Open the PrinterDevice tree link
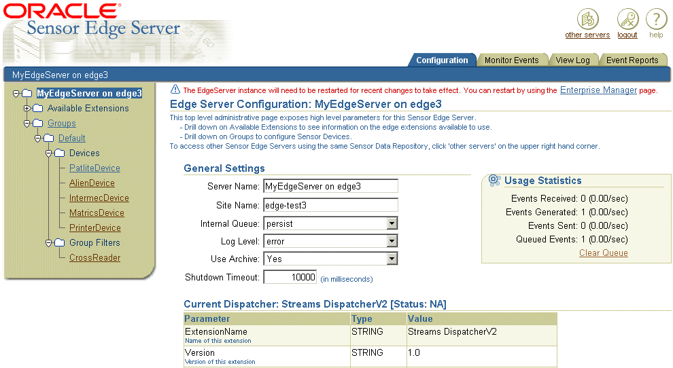Viewport: 673px width, 368px height. pos(95,228)
